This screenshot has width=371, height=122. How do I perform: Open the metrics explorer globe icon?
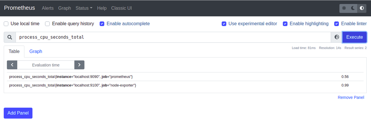337,37
